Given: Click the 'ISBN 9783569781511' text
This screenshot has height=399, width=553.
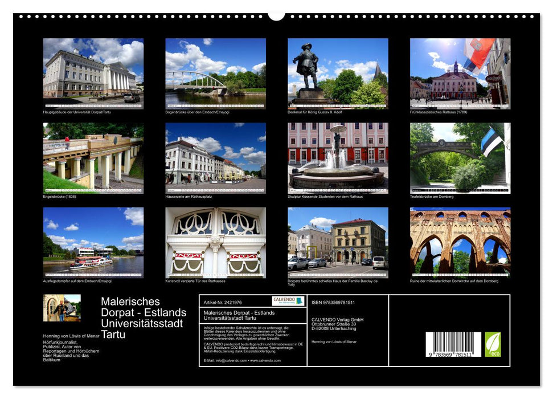Looking at the screenshot, I should click(x=333, y=303).
